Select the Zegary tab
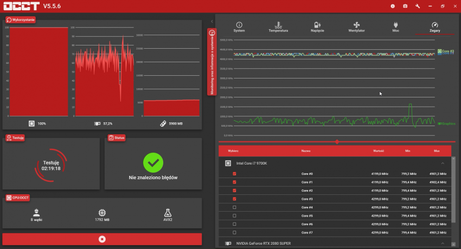 pyautogui.click(x=434, y=27)
